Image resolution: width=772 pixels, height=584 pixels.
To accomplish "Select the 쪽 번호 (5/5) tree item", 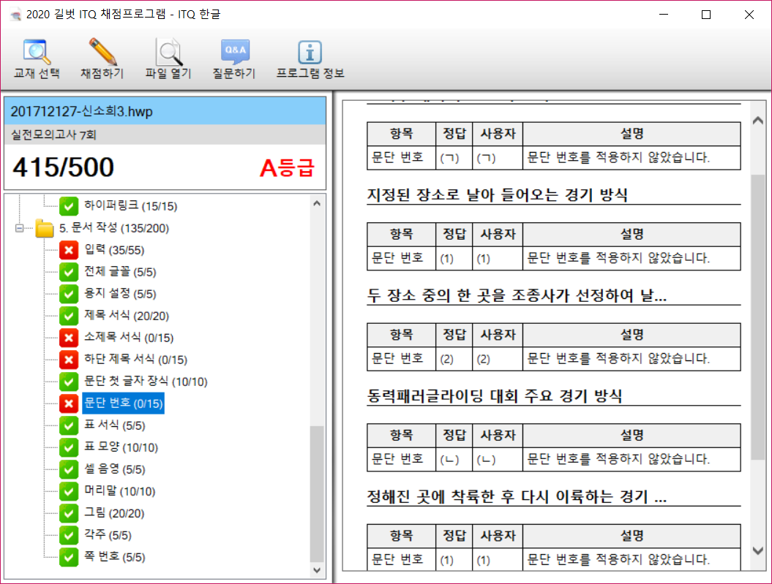I will point(114,557).
